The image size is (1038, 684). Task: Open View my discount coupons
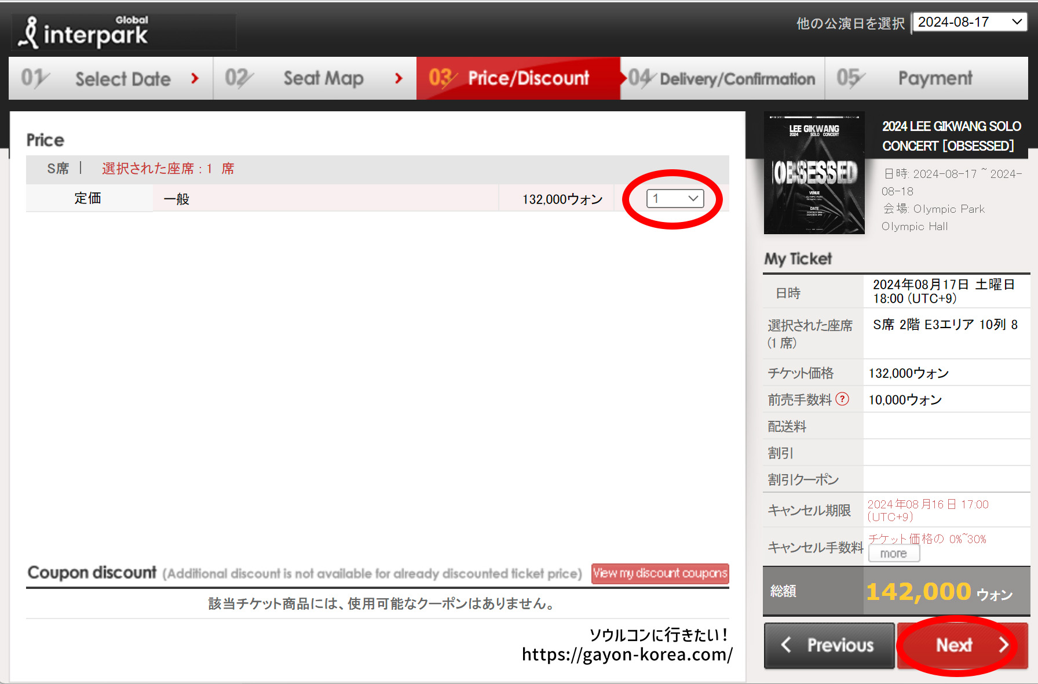click(x=660, y=573)
